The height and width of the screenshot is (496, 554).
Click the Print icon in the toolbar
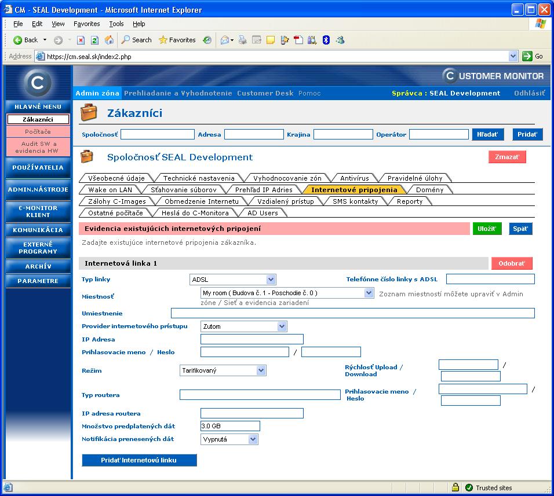(242, 40)
